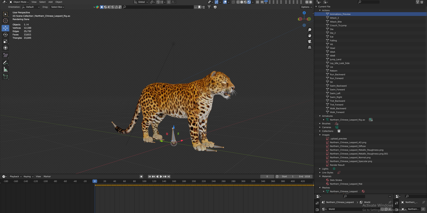Screen dimensions: 427x213
Task: Toggle X-ray view in the header
Action: pos(233,2)
